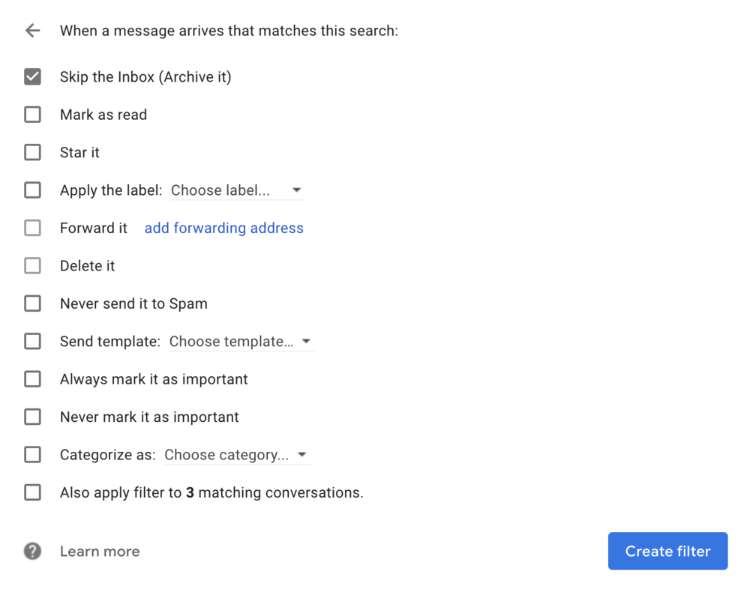Enable the Mark as read checkbox

click(x=32, y=115)
